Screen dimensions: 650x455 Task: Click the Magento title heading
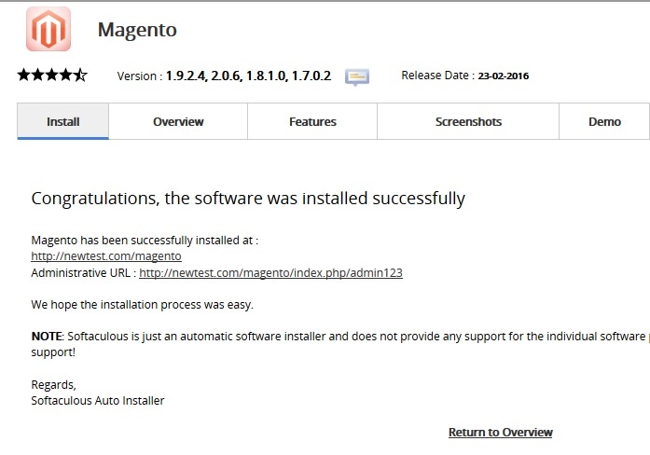point(137,30)
